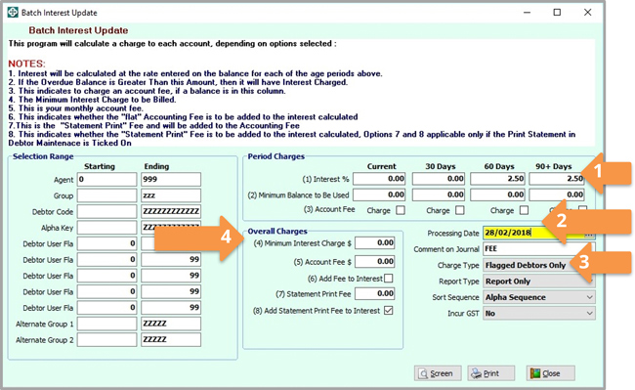Click the Alpha Key Starting field
Image resolution: width=635 pixels, height=390 pixels.
pos(106,228)
